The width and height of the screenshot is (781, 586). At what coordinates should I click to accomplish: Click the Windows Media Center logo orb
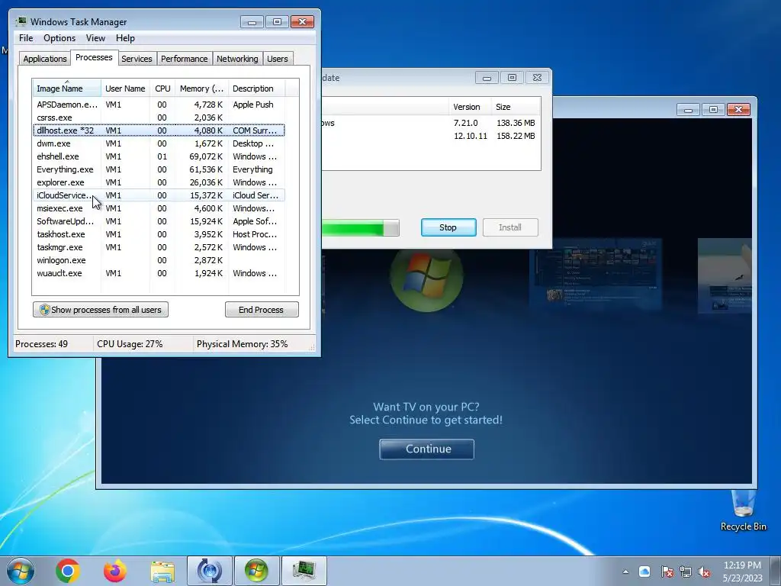[426, 276]
